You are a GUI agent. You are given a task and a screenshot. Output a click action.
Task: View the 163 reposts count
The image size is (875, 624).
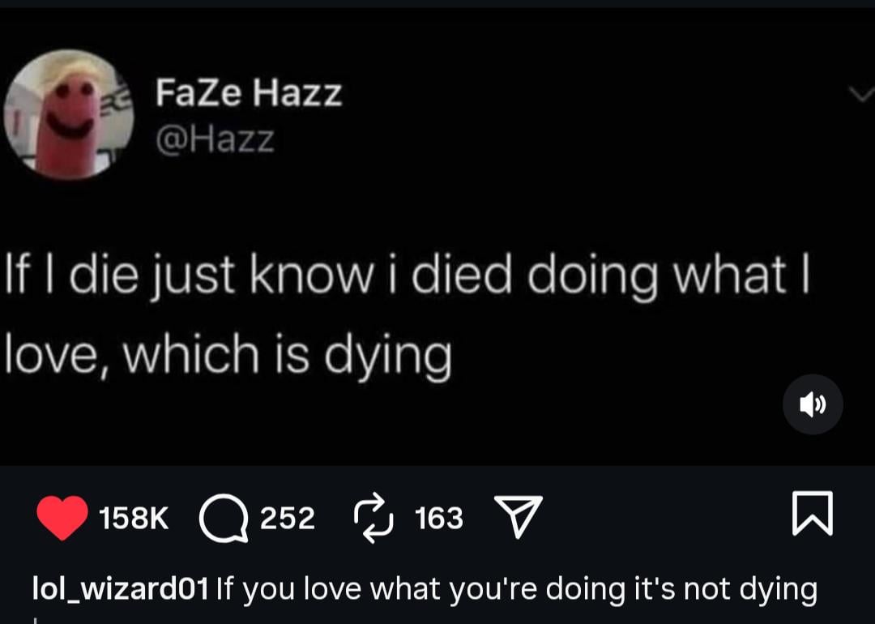[x=438, y=519]
